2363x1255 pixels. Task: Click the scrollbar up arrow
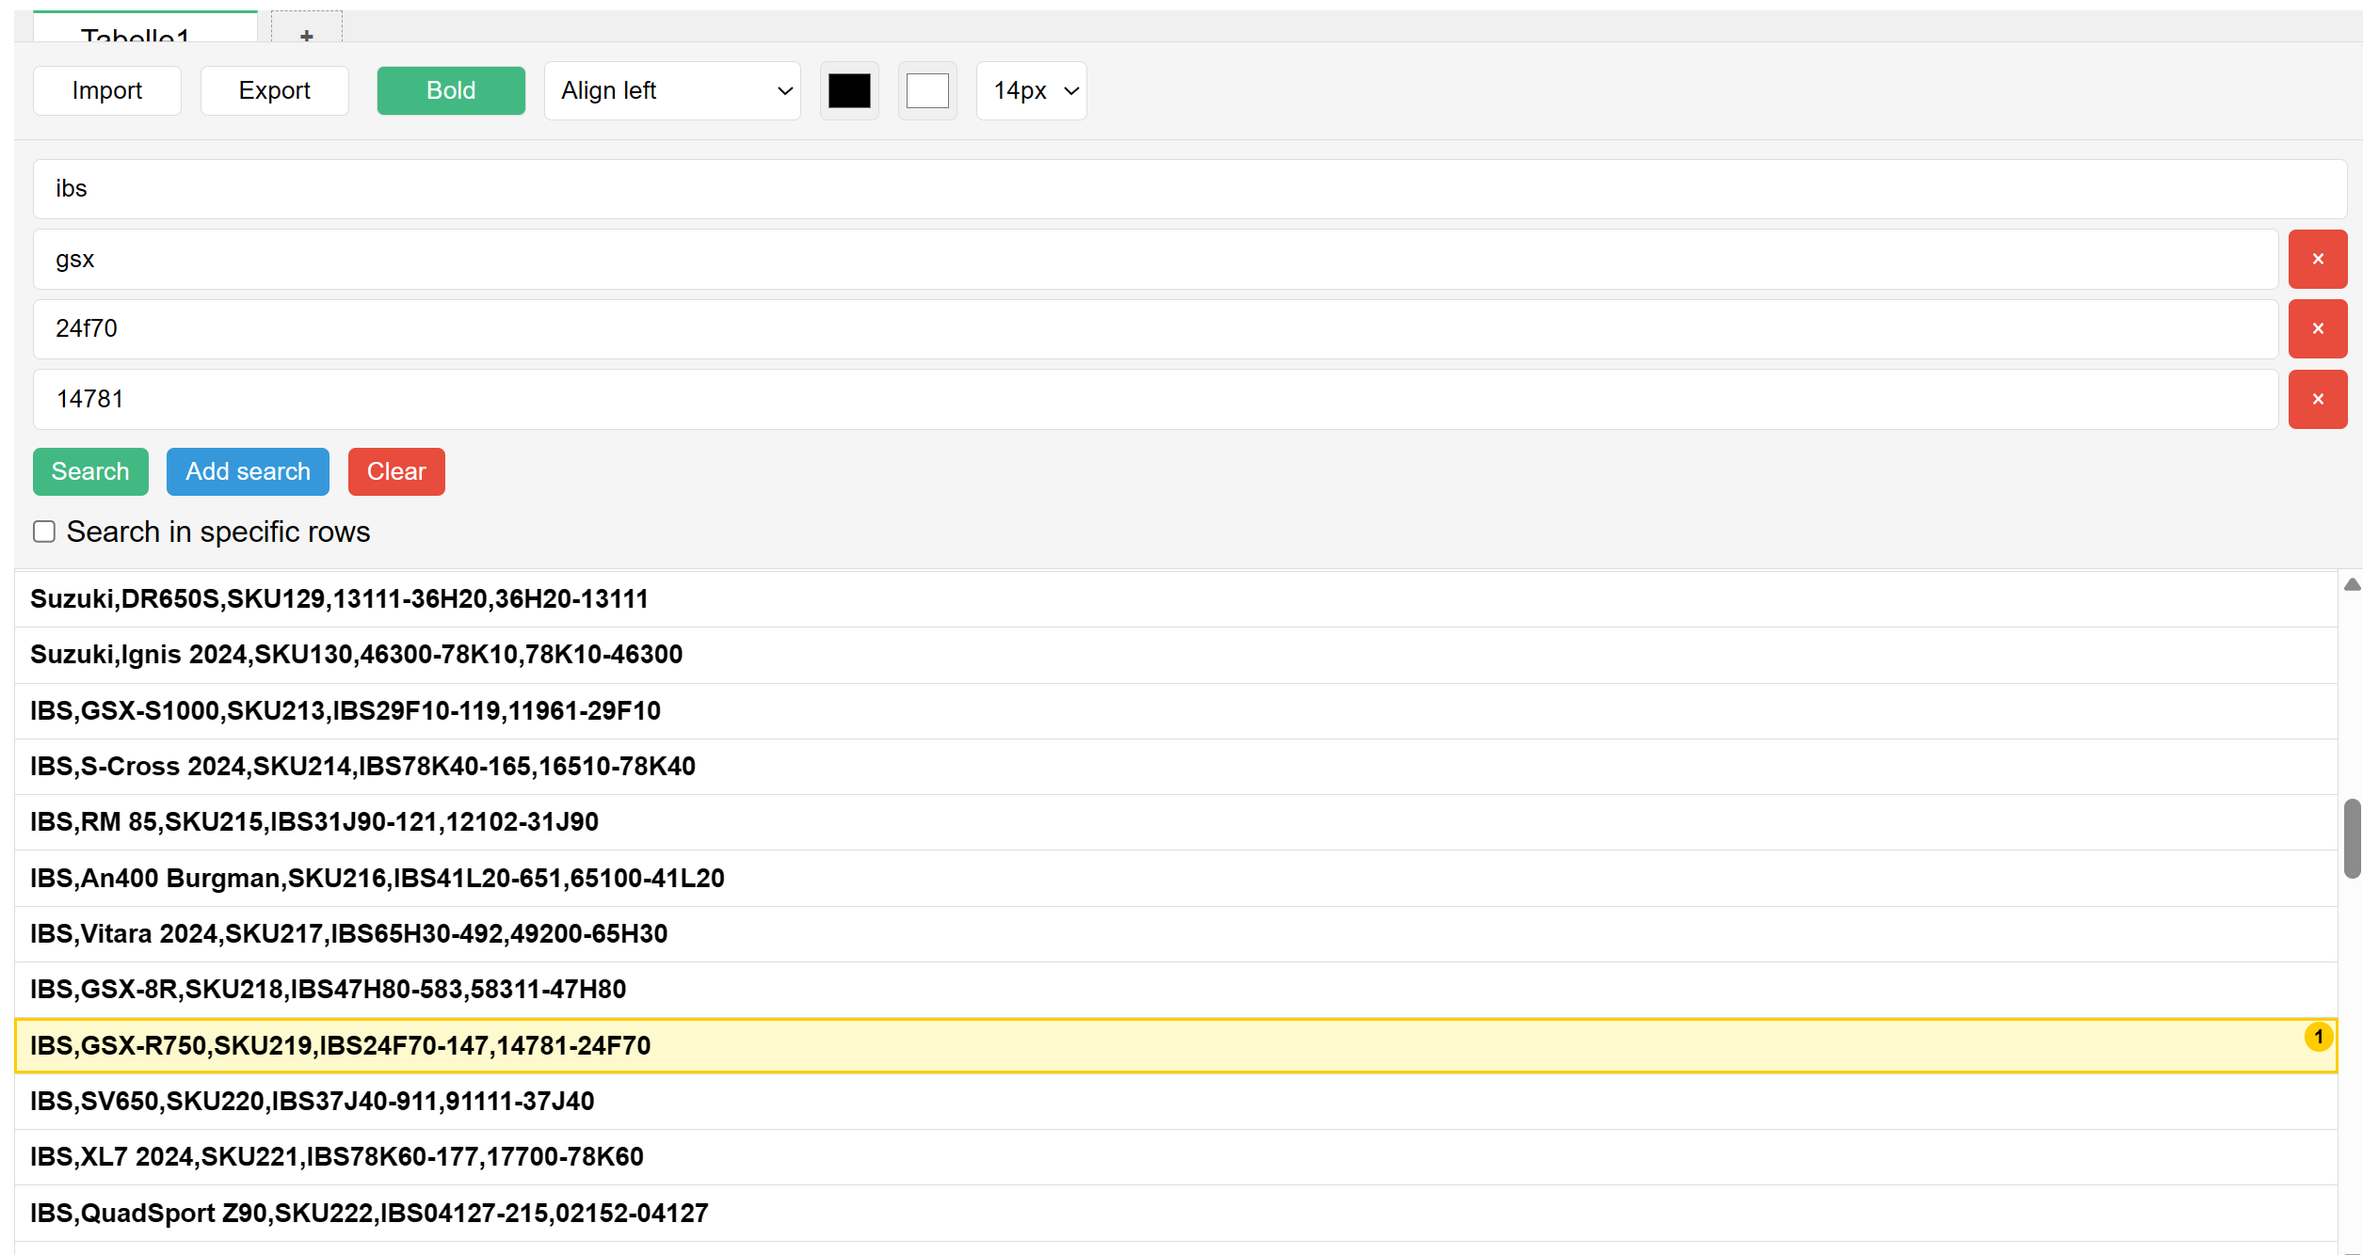[x=2353, y=585]
